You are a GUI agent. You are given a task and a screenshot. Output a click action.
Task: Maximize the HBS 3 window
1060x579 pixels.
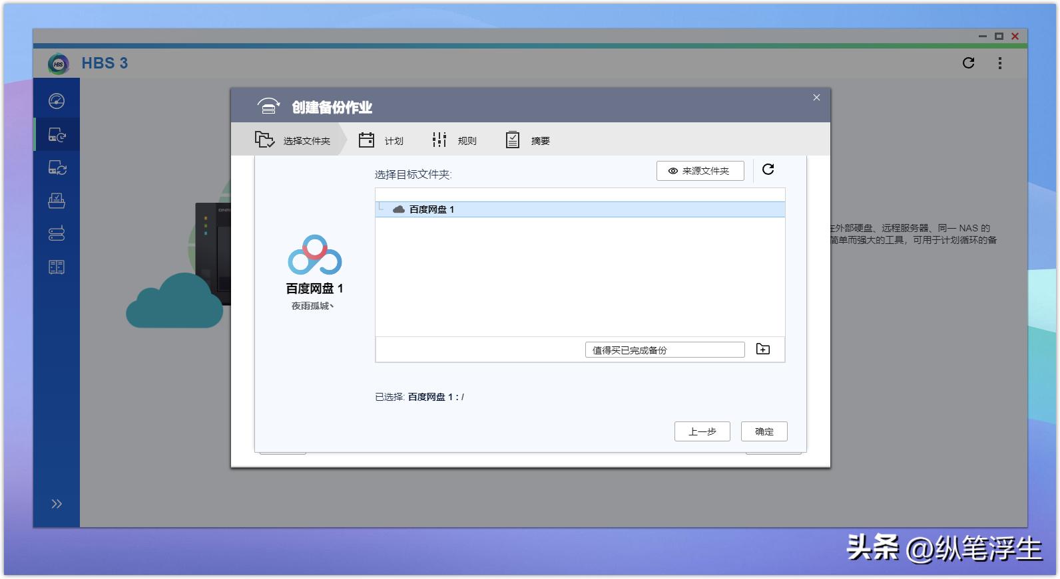coord(999,36)
